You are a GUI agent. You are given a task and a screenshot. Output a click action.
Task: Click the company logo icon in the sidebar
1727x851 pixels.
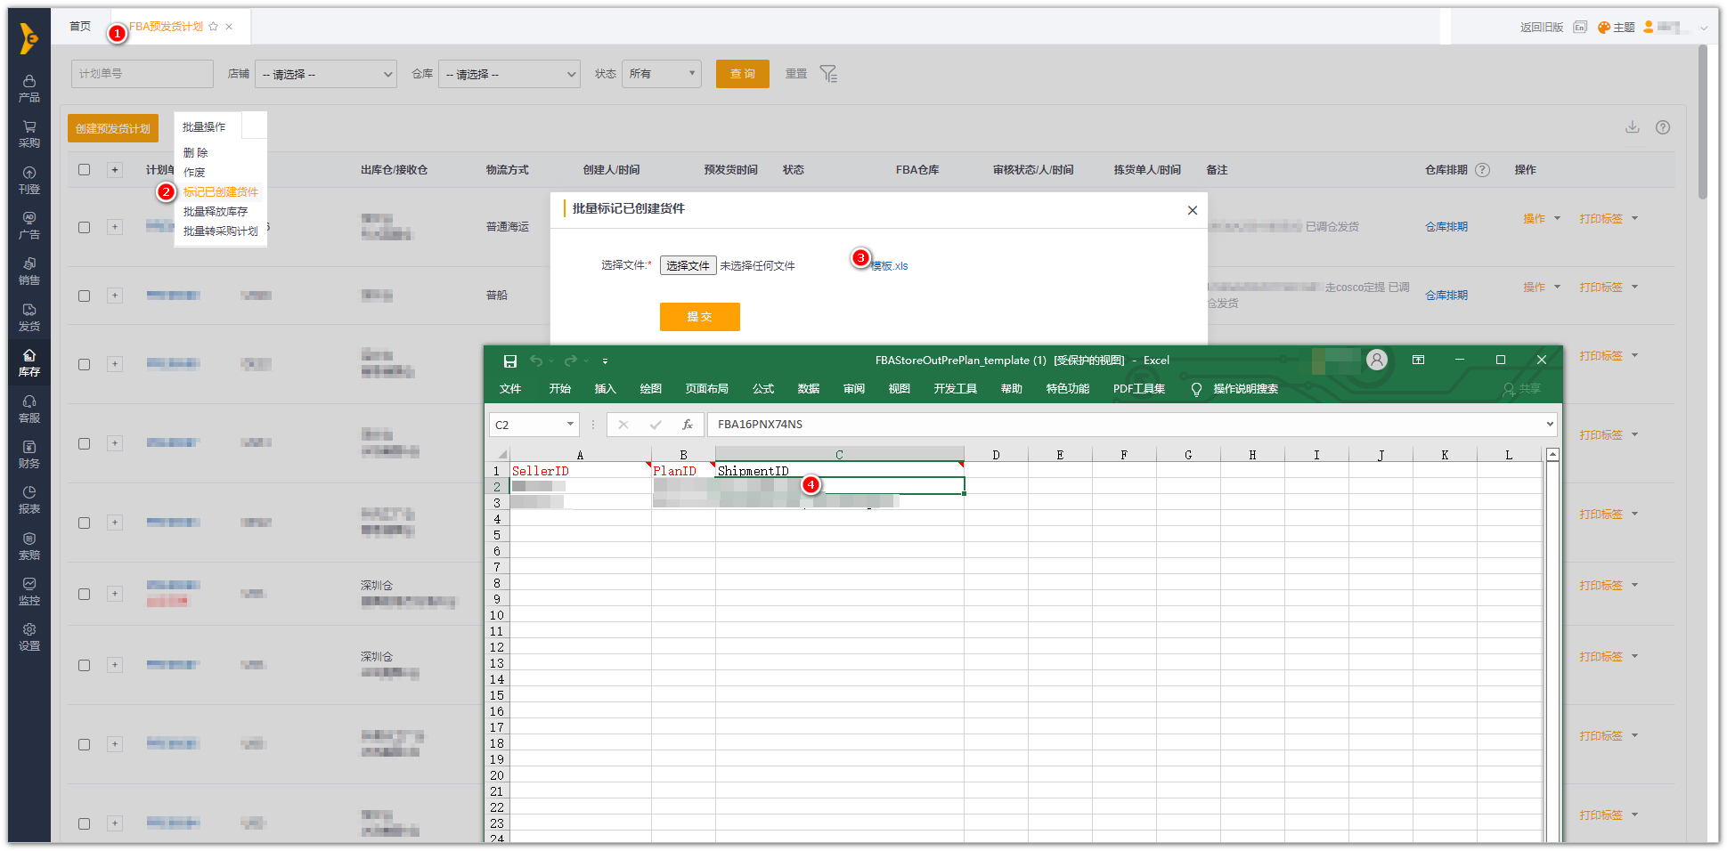coord(29,39)
